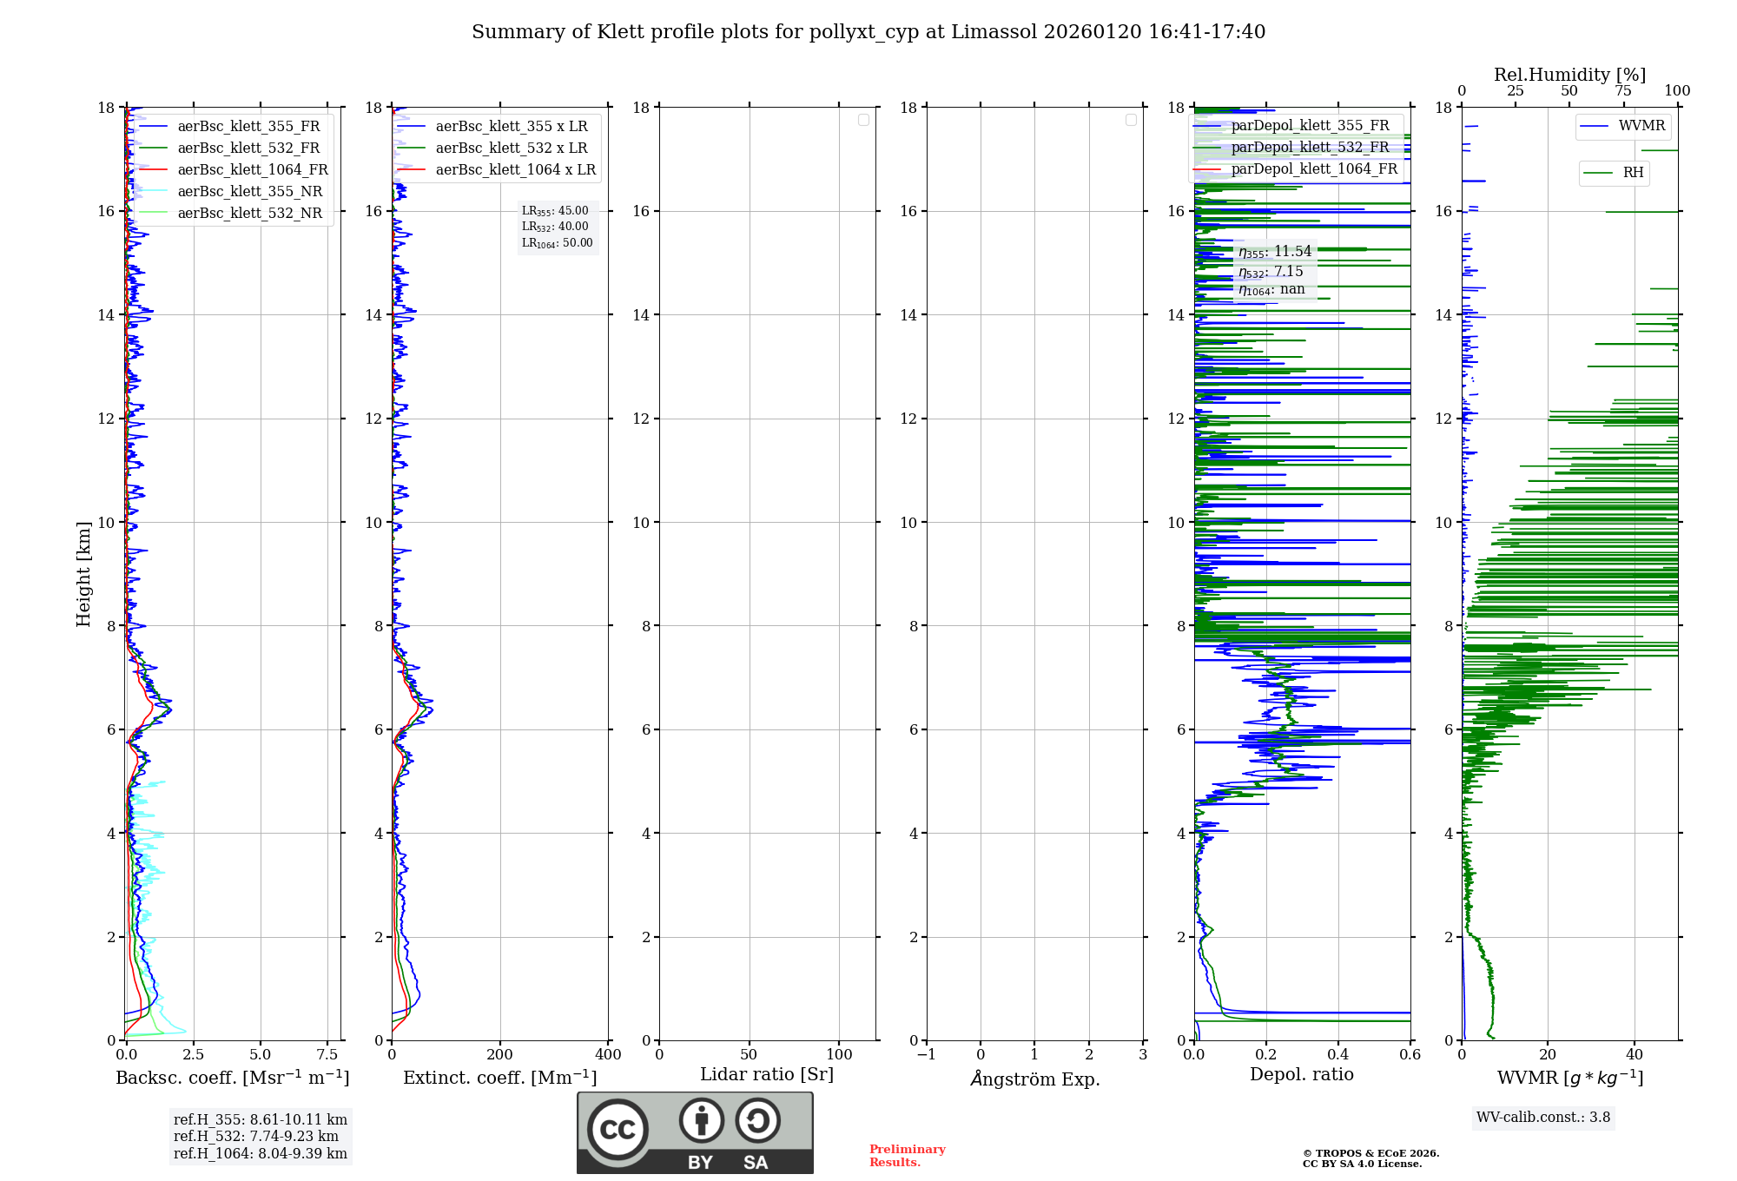This screenshot has width=1737, height=1181.
Task: Click aerBsc_klett_355_NR cyan legend entry
Action: 249,191
